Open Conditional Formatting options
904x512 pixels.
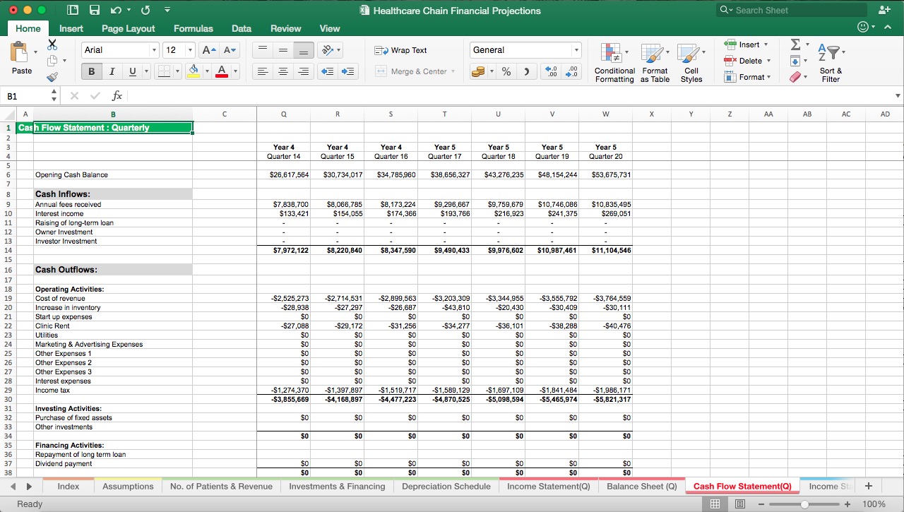(x=614, y=62)
